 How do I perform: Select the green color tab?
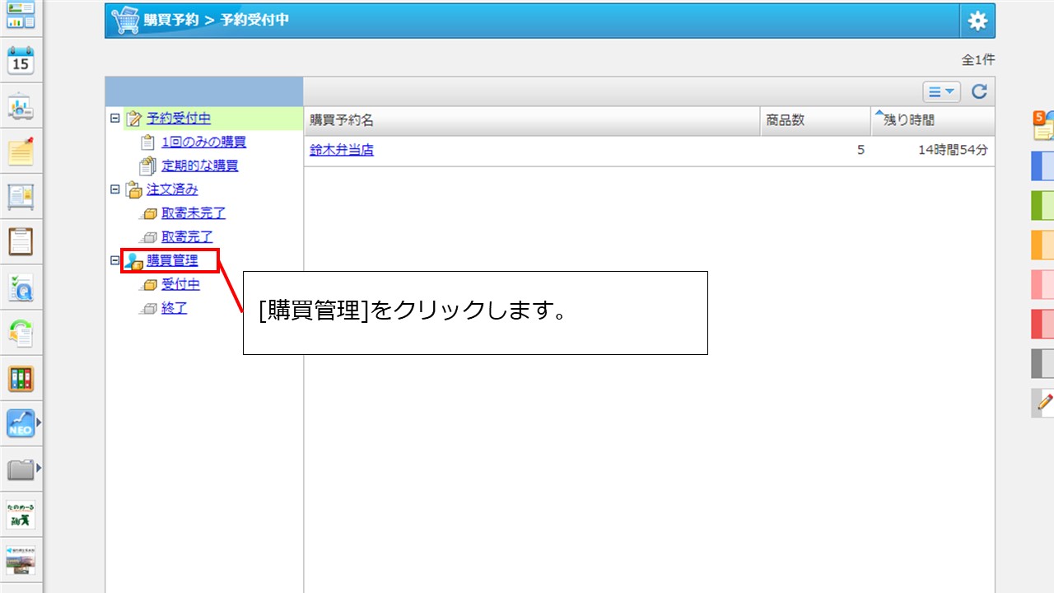pos(1042,205)
